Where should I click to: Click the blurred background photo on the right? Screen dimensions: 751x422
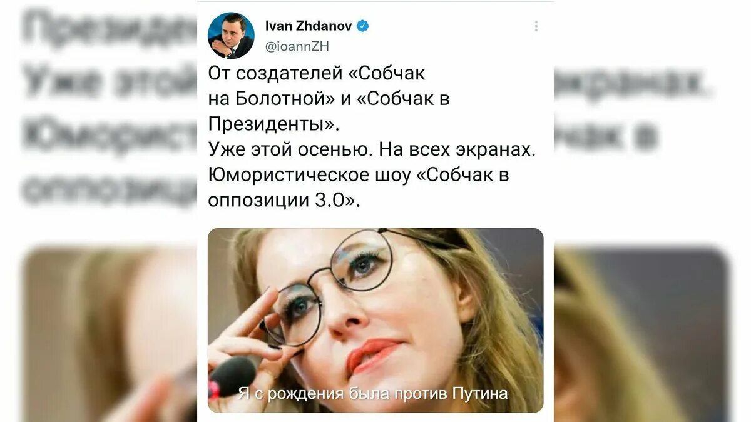click(x=641, y=334)
